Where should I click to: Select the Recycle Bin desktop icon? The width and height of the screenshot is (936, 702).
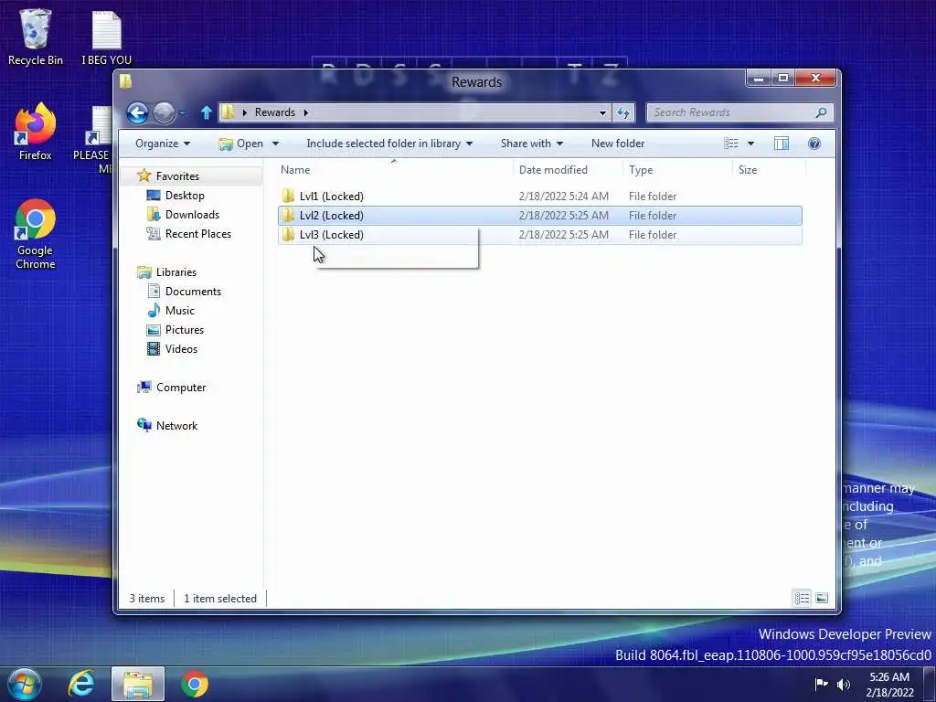click(x=36, y=37)
